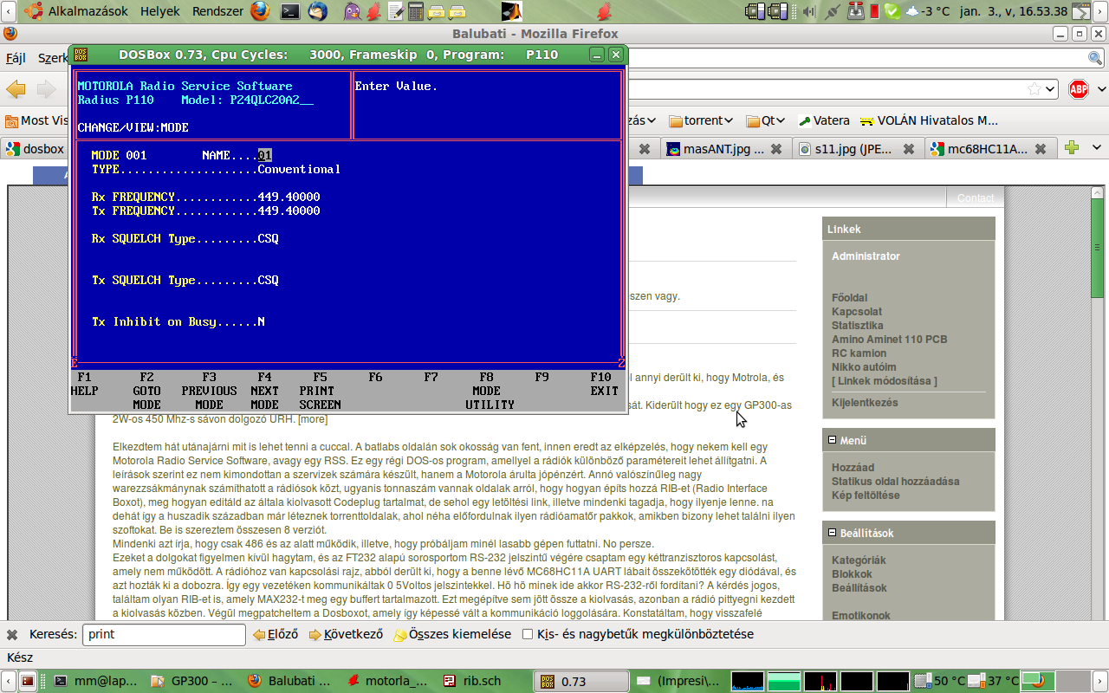Switch to GP300 taskbar item
The image size is (1109, 693).
(x=191, y=681)
